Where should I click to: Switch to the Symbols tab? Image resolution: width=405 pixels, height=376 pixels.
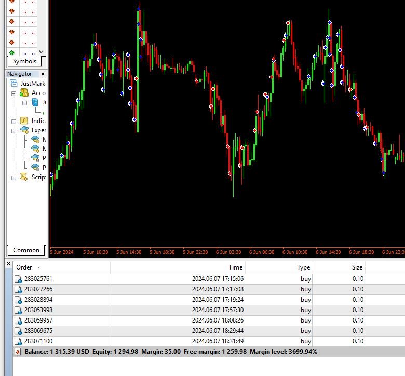[x=24, y=61]
